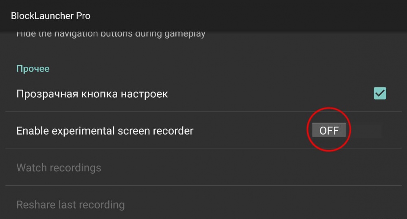Click the BlockLauncher Pro title
Viewport: 407px width, 219px height.
click(50, 16)
